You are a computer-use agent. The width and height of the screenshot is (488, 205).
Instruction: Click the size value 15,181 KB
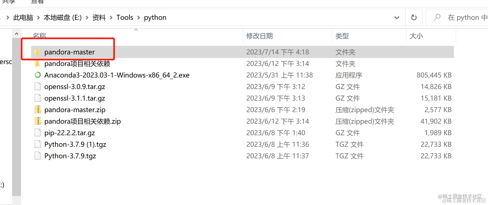436,98
